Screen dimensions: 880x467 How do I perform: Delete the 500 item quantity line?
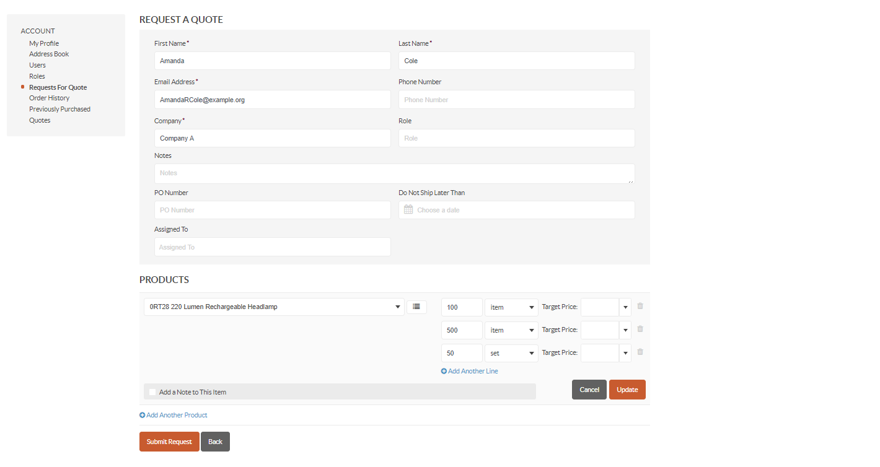pos(640,329)
